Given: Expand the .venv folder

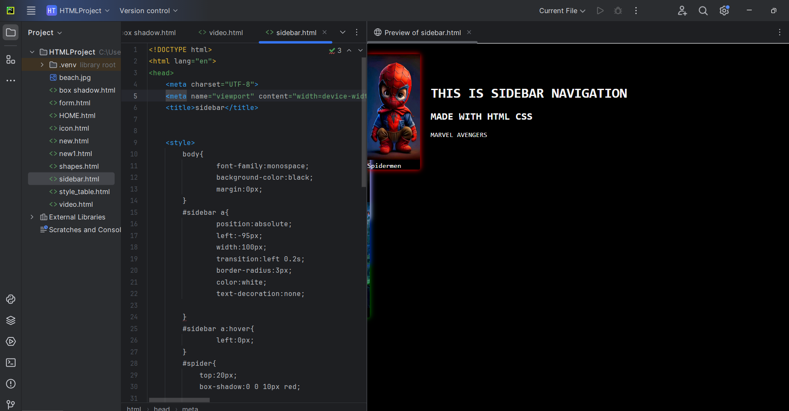Looking at the screenshot, I should pyautogui.click(x=42, y=65).
